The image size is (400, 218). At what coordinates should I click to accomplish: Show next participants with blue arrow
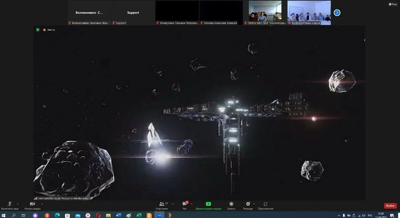(x=337, y=12)
